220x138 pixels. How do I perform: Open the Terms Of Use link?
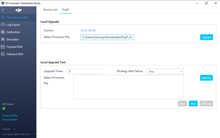tap(10, 120)
